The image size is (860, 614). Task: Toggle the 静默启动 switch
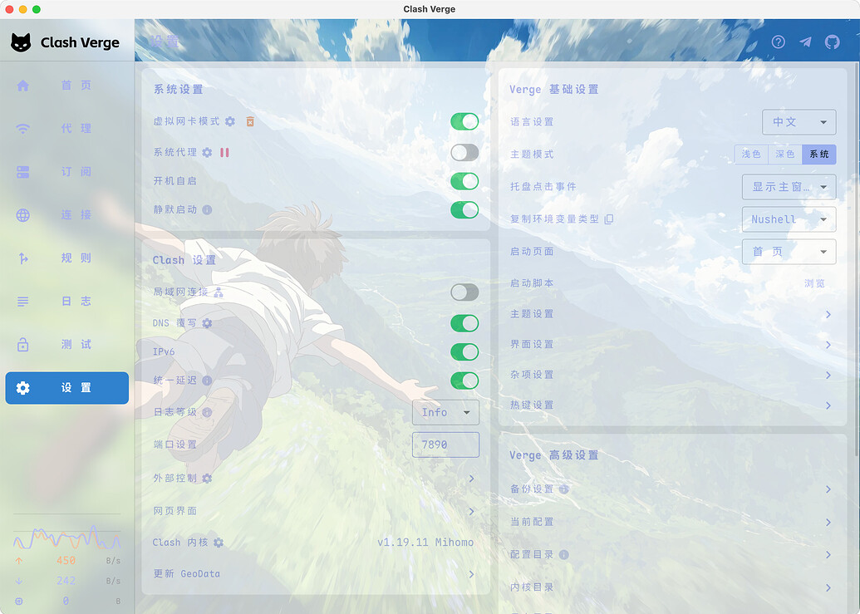pos(464,209)
